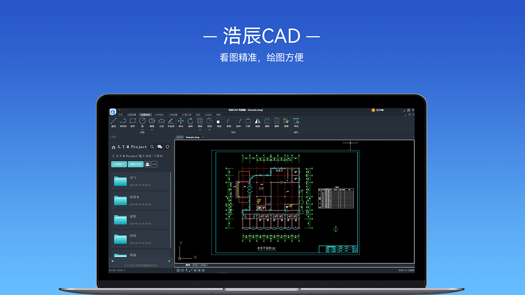The image size is (525, 295).
Task: Click the 新建文件夹 button
Action: (x=136, y=164)
